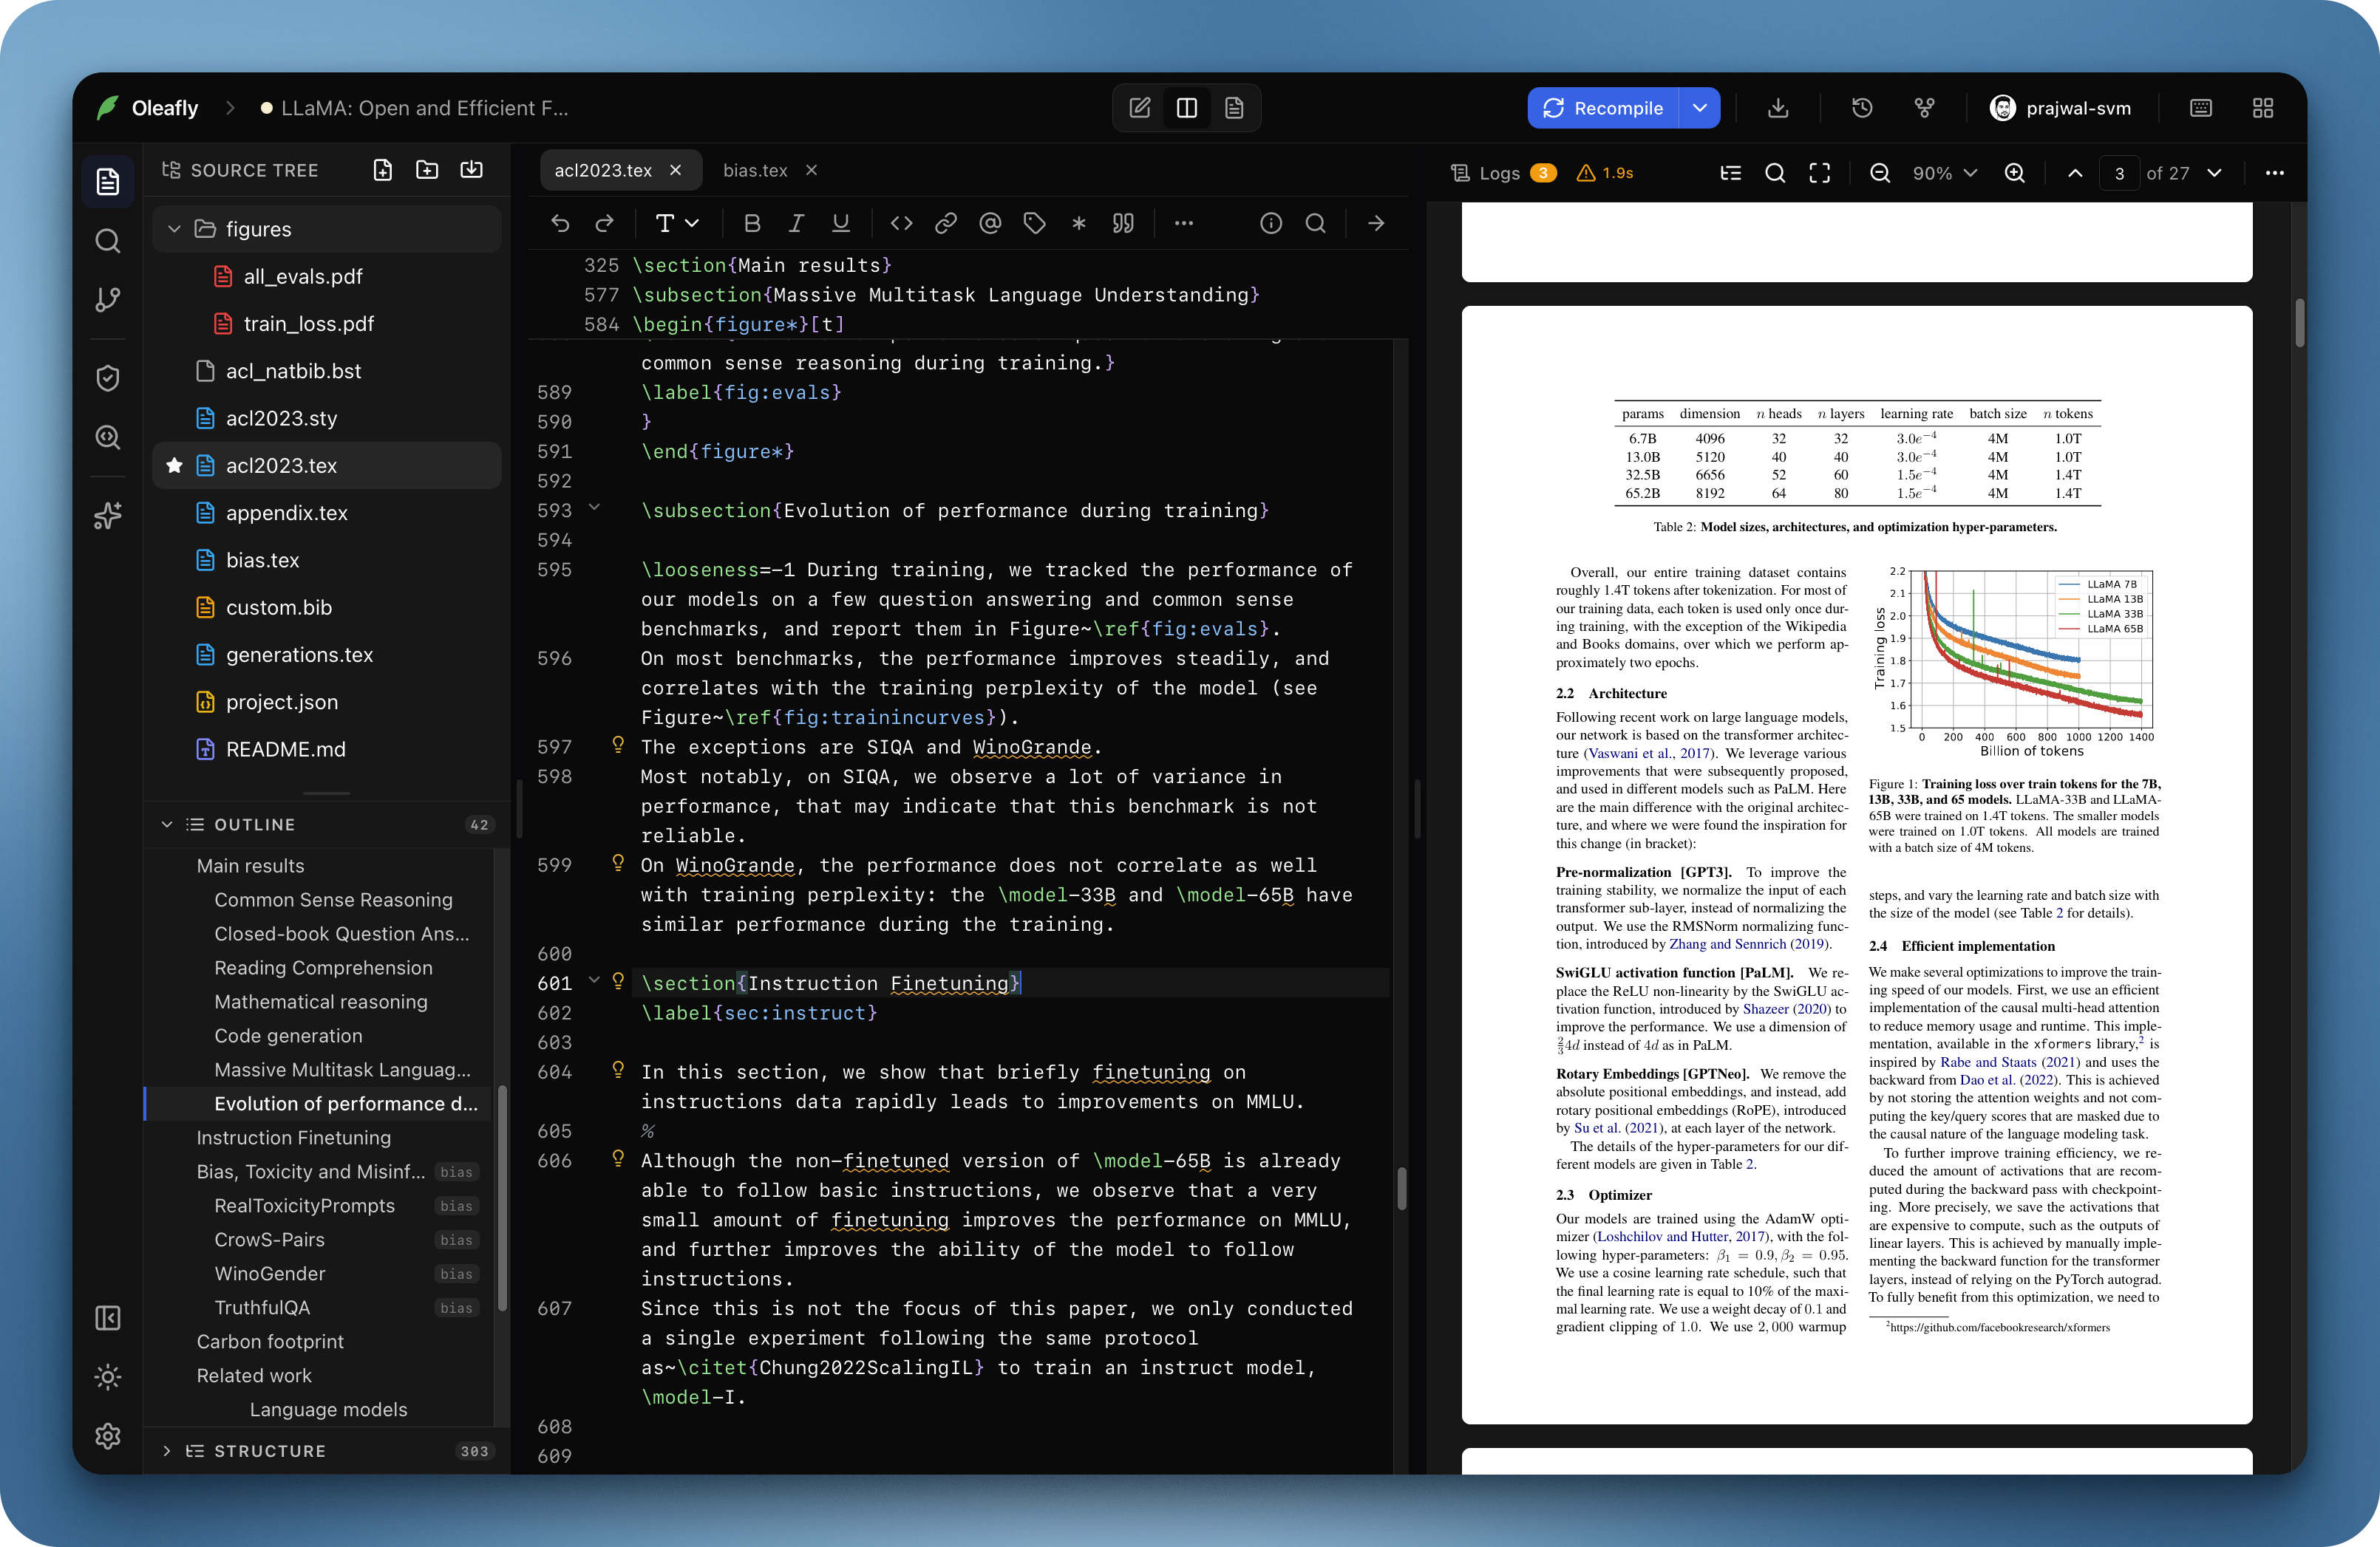The width and height of the screenshot is (2380, 1547).
Task: Click the AI sparkle assistant icon in the sidebar
Action: coord(108,515)
